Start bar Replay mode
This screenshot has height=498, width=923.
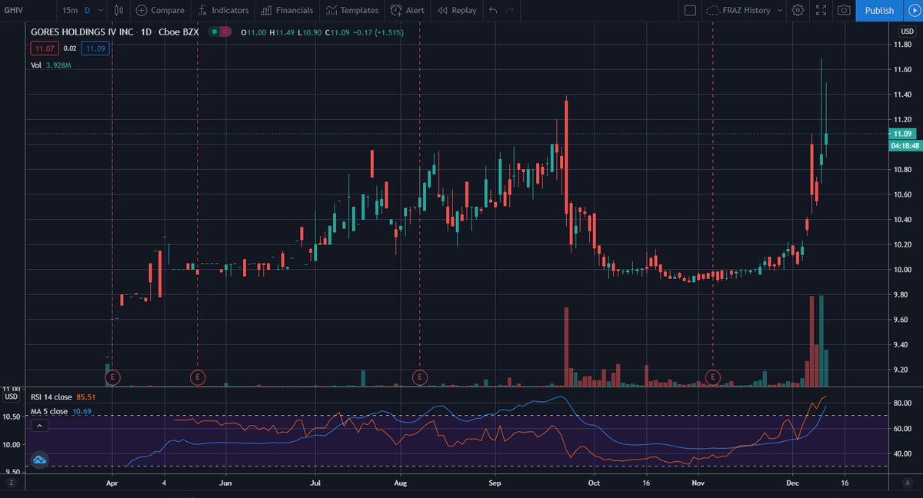point(457,10)
